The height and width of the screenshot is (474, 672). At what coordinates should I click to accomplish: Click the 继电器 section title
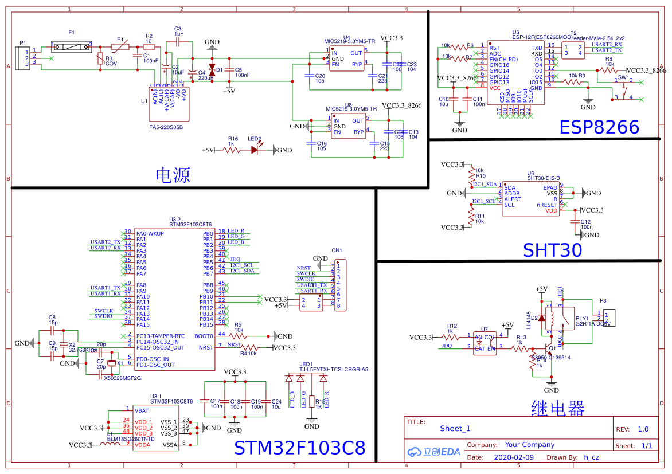point(557,408)
